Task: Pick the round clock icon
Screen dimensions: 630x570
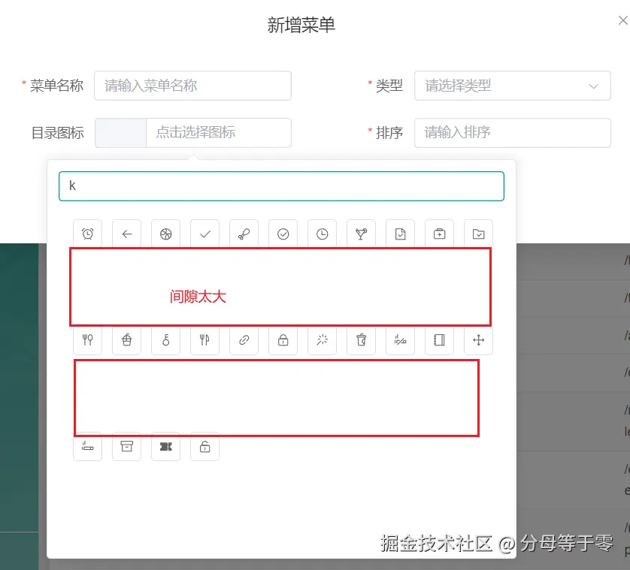Action: 322,234
